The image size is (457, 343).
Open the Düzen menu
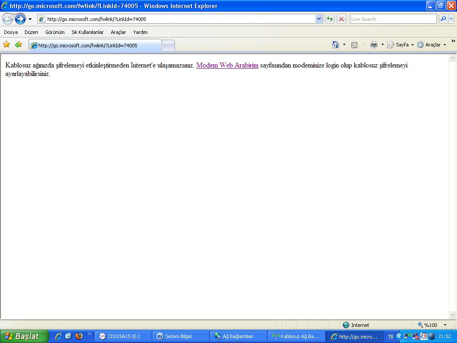(31, 32)
